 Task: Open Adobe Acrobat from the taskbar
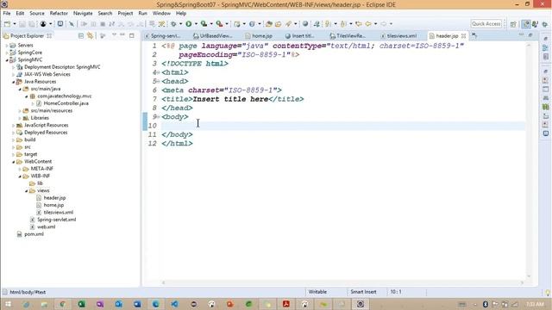(x=286, y=304)
